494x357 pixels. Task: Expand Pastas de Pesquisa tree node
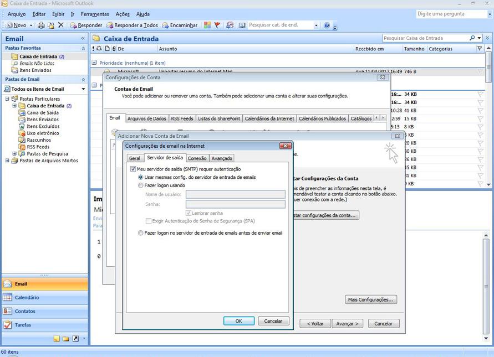pos(14,153)
